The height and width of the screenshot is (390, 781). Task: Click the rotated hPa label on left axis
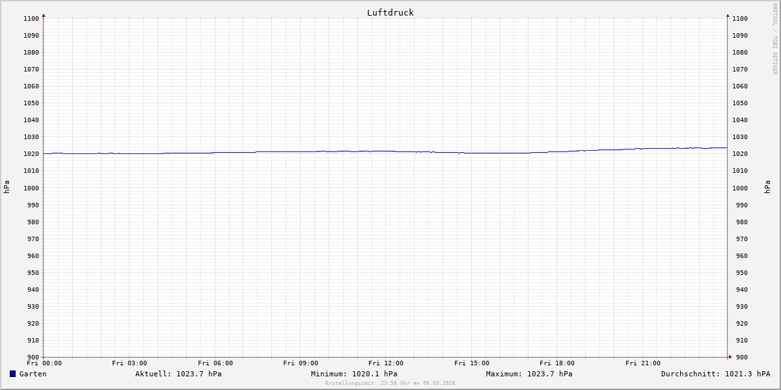point(7,187)
